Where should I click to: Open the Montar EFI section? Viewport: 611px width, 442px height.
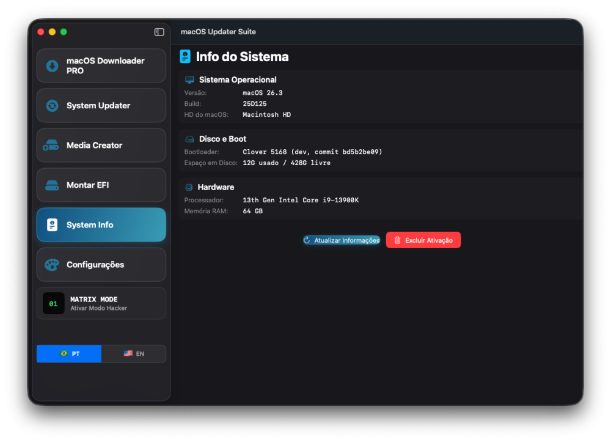tap(101, 185)
